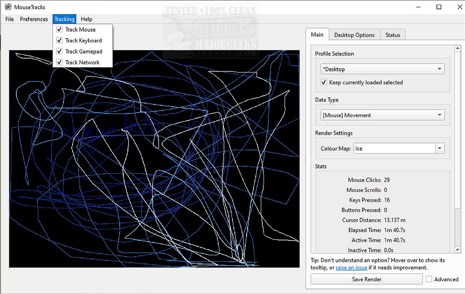Open the Profile Selection *Desktop dropdown
This screenshot has width=465, height=294.
pyautogui.click(x=382, y=69)
